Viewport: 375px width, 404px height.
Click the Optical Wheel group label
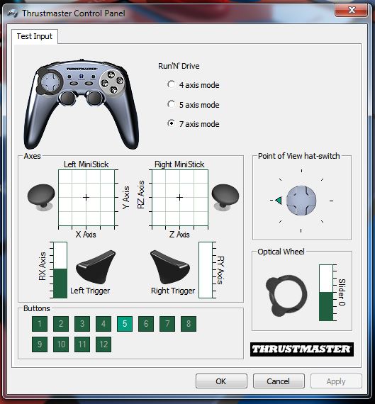coord(281,252)
